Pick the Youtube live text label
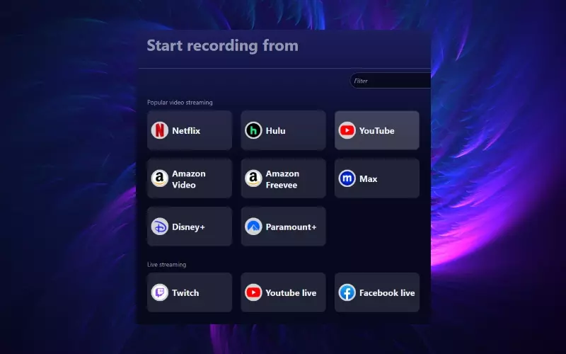Viewport: 566px width, 354px height. click(x=291, y=293)
